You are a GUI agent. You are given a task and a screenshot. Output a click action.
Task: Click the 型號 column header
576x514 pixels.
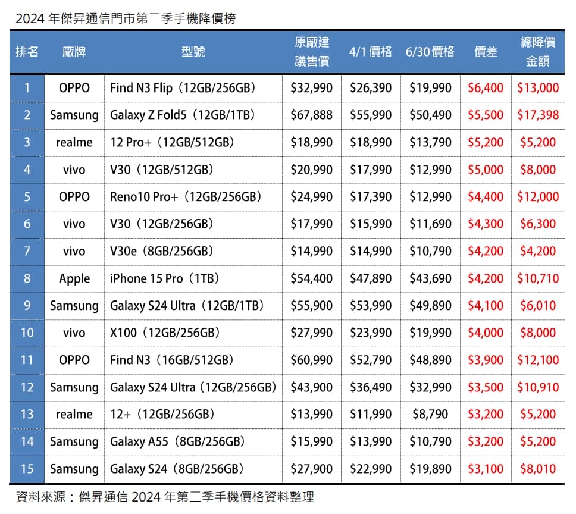click(193, 52)
